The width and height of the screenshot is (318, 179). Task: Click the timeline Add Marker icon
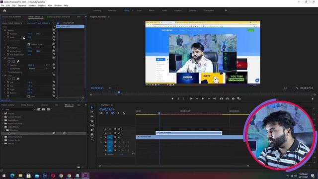118,113
